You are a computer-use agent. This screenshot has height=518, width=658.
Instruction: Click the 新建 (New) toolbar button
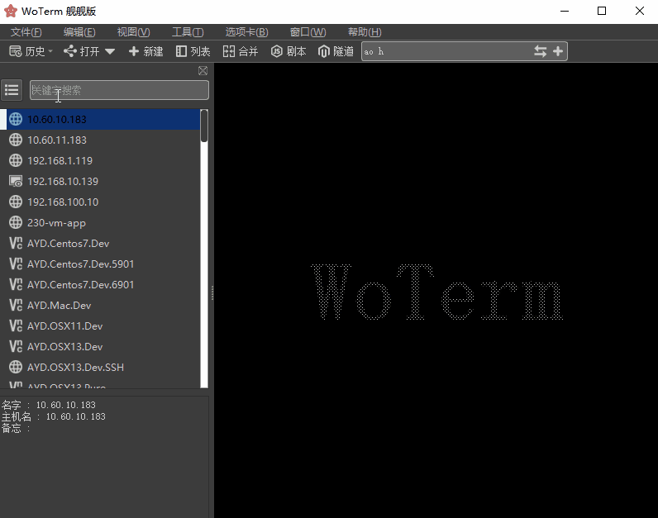145,51
